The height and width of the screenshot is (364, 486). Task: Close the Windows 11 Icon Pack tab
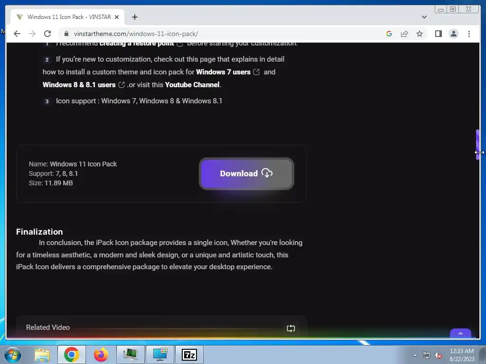pos(117,17)
